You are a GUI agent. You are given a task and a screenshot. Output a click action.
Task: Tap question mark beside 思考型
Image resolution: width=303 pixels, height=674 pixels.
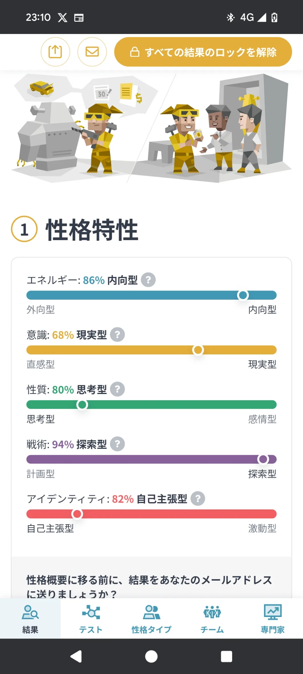[x=117, y=389]
